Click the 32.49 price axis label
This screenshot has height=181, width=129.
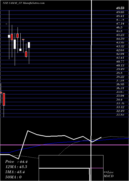point(120,111)
